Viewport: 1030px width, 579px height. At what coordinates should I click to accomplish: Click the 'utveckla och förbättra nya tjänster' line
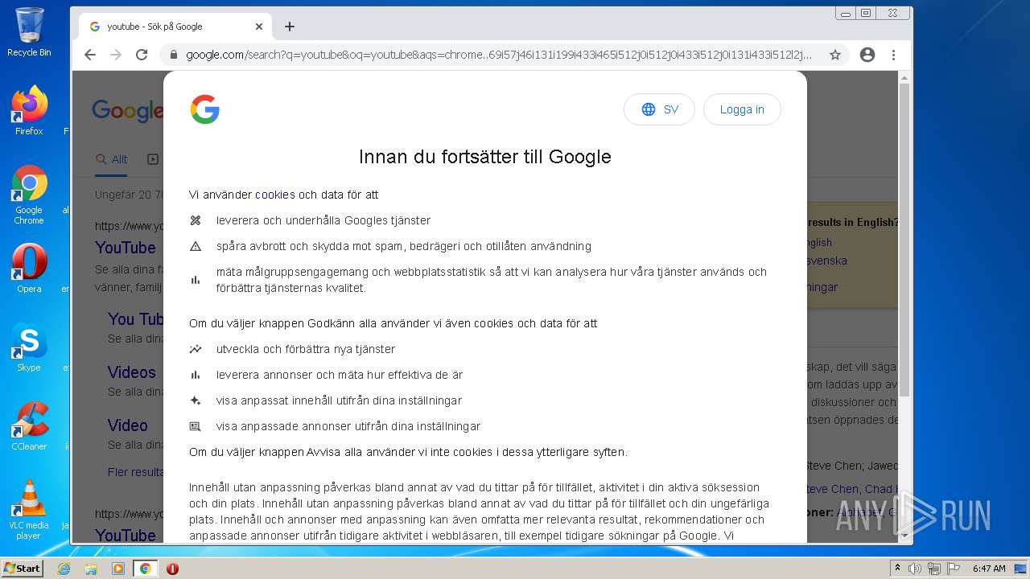[x=306, y=349]
